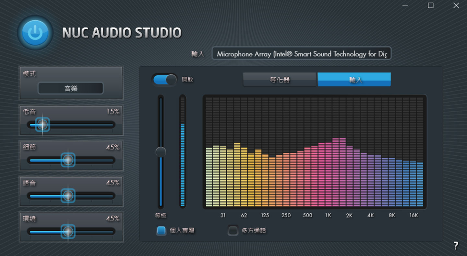Image resolution: width=467 pixels, height=256 pixels.
Task: Switch to the 等化器 tab
Action: pos(279,80)
